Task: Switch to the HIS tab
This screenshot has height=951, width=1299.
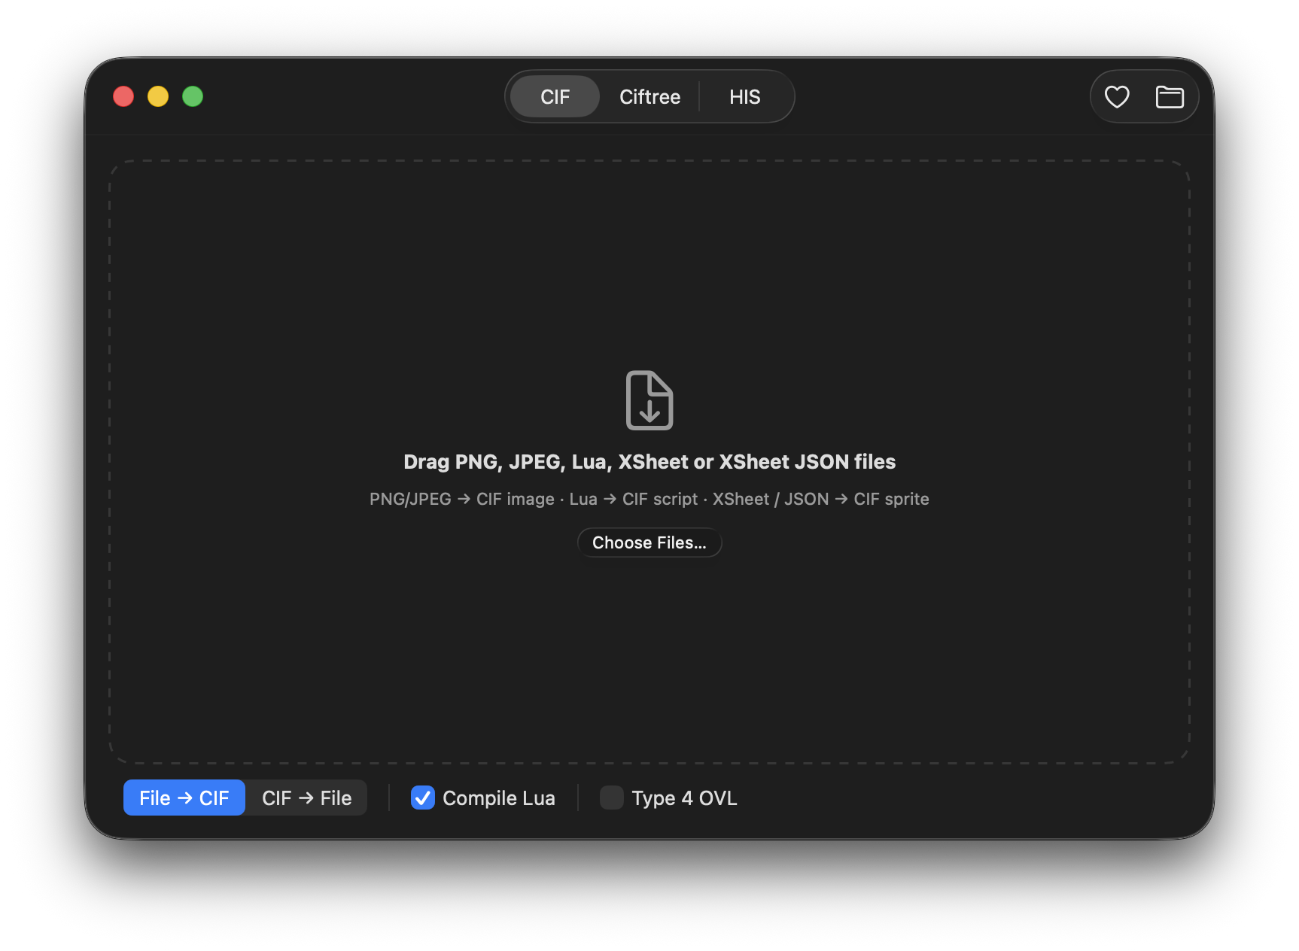Action: tap(744, 96)
